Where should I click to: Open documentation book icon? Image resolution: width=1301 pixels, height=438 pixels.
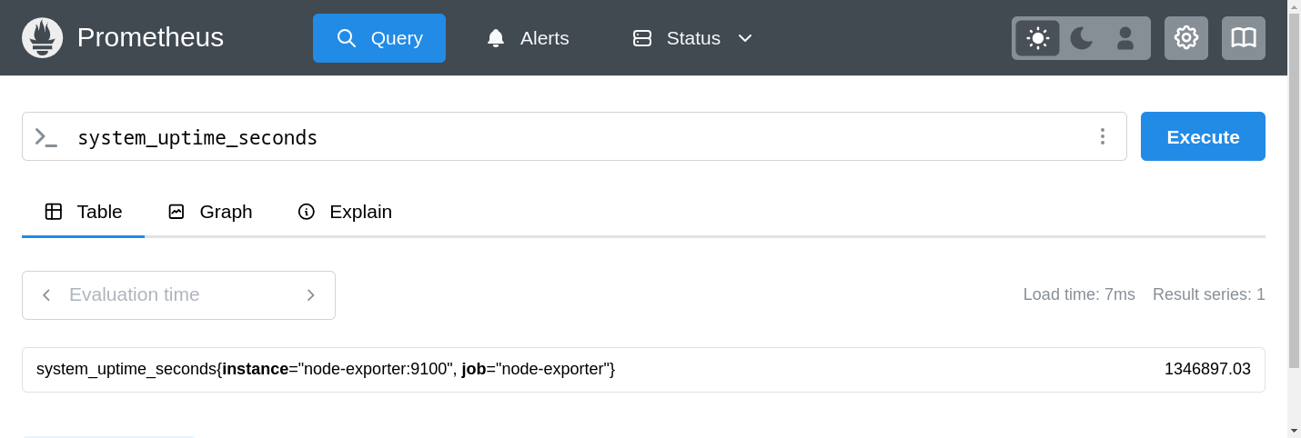point(1244,38)
